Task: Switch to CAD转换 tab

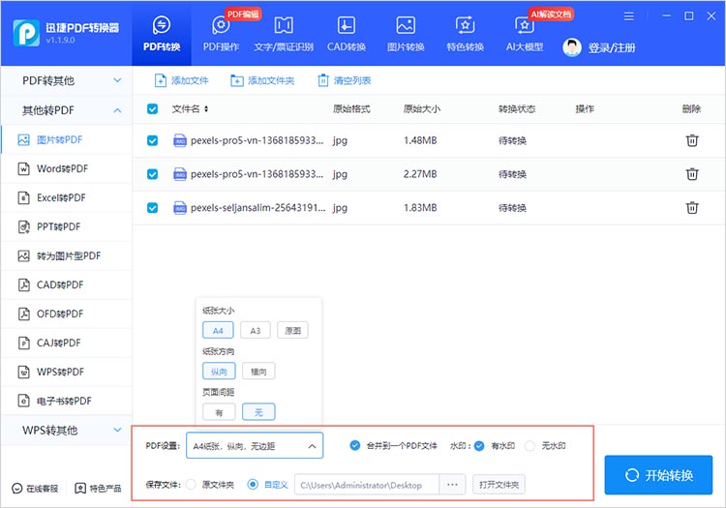Action: 347,33
